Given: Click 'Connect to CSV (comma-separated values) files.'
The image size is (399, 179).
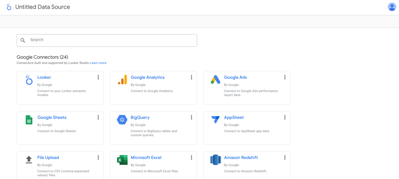Looking at the screenshot, I should [64, 173].
